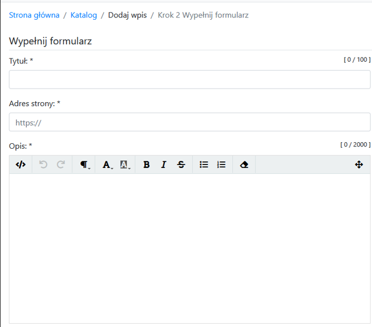372x327 pixels.
Task: Select the Dodaj wpis breadcrumb item
Action: click(x=127, y=15)
